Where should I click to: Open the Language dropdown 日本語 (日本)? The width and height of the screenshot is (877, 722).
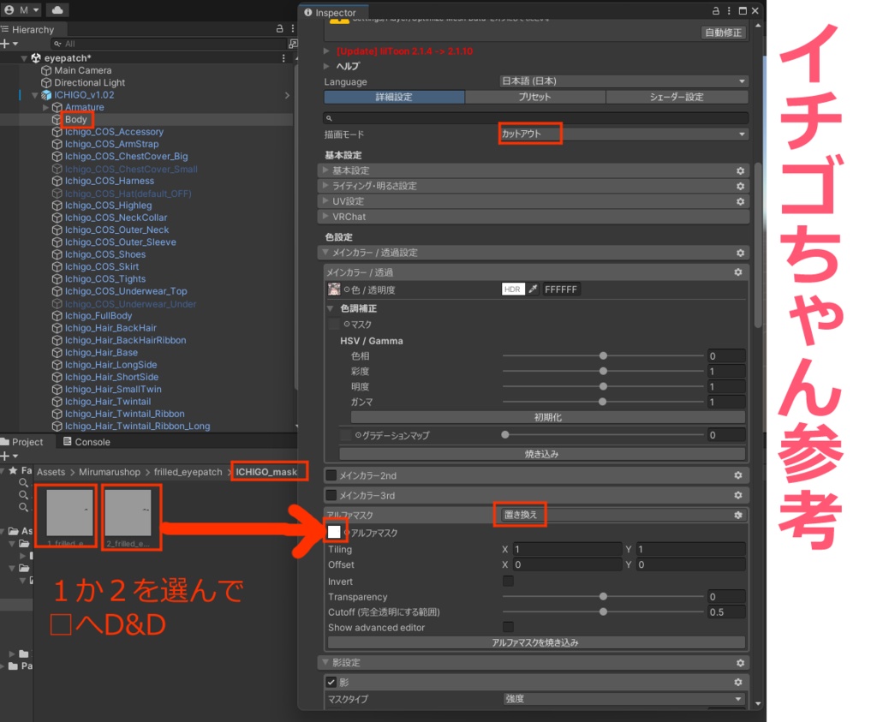point(623,81)
